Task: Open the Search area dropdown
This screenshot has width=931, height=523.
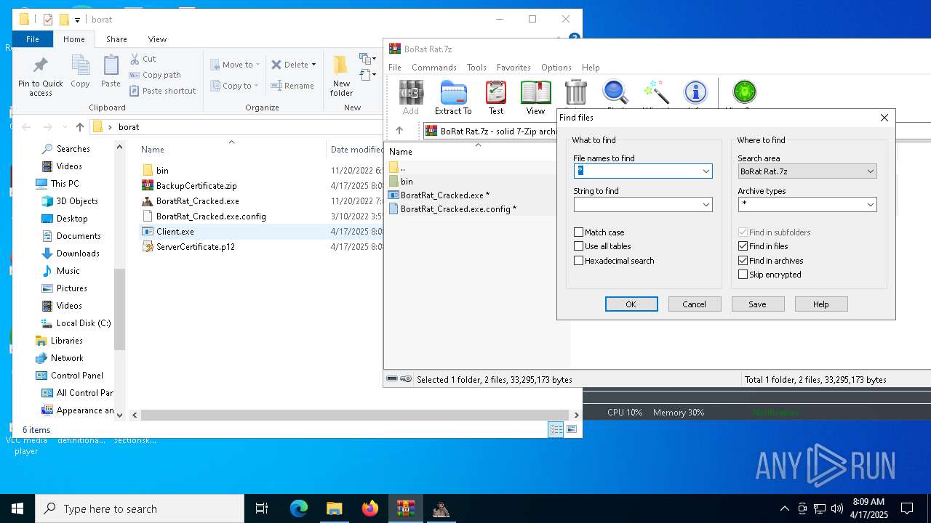Action: 870,171
